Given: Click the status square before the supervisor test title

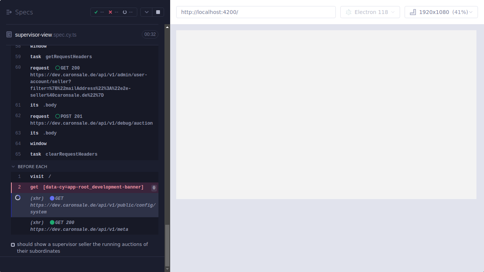Looking at the screenshot, I should pyautogui.click(x=12, y=244).
